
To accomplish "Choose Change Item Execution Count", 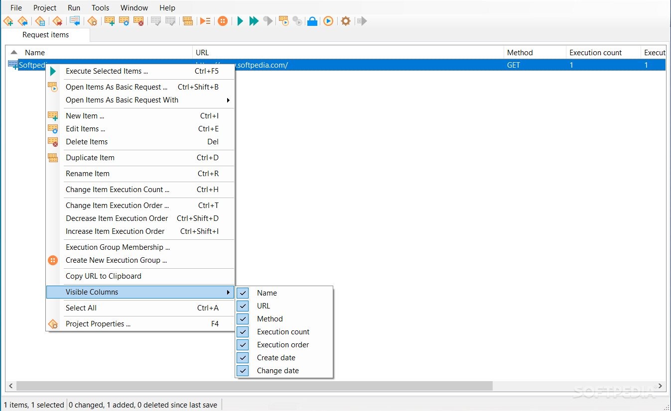I will tap(140, 190).
